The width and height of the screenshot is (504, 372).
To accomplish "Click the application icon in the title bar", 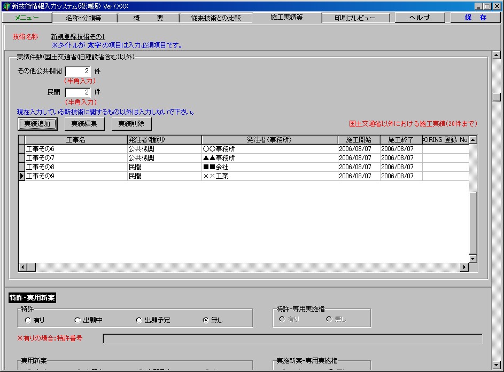I will 6,6.
